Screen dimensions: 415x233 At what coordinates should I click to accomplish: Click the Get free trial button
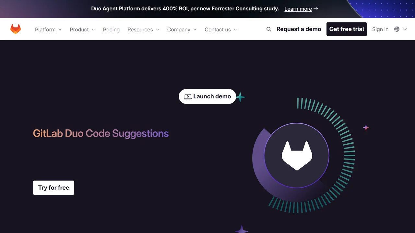coord(347,29)
